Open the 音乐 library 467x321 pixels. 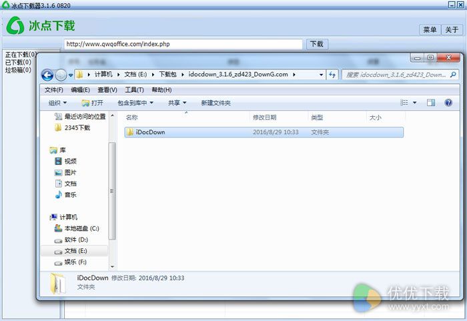point(66,195)
